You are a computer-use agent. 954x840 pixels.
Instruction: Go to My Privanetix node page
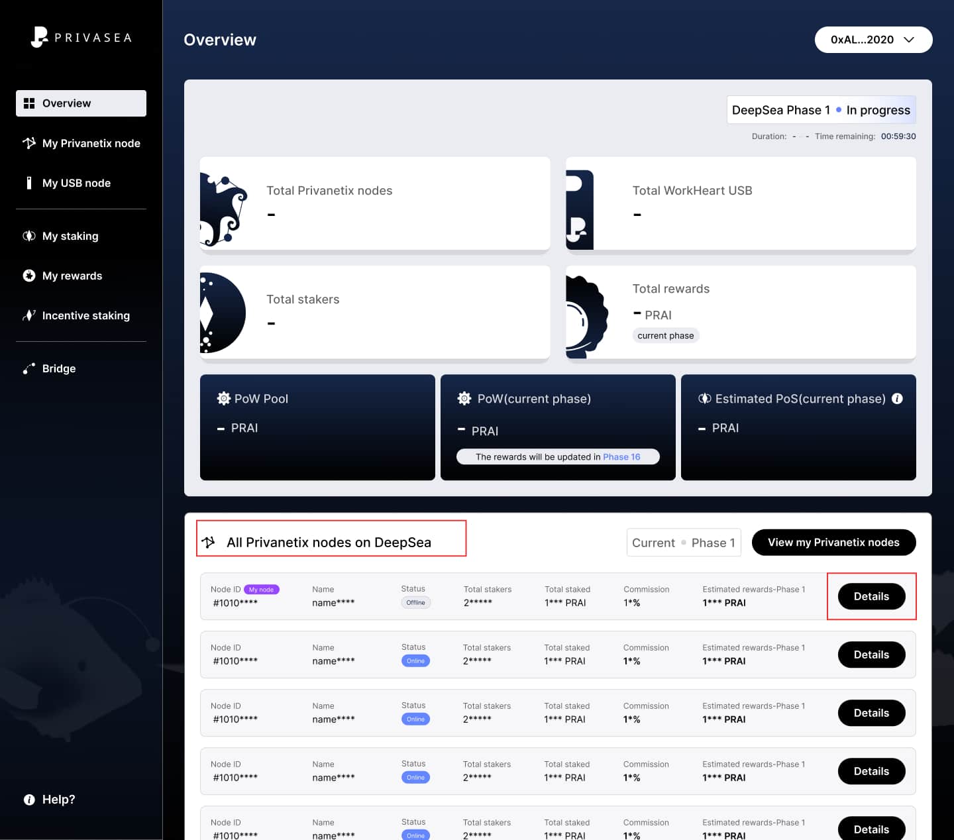pos(81,143)
